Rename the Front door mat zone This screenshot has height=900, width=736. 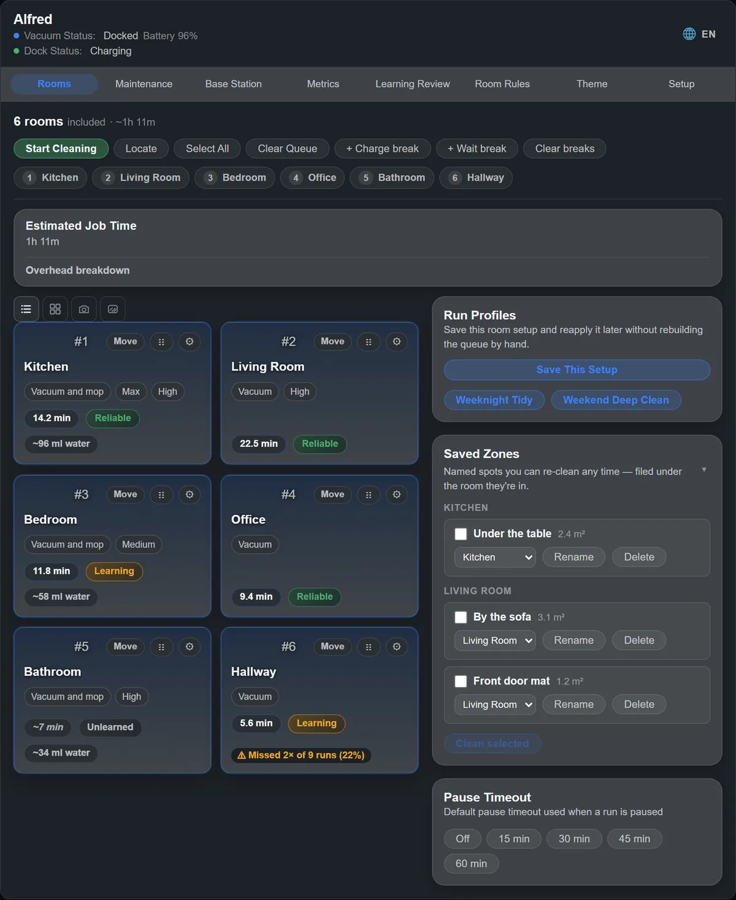coord(574,705)
